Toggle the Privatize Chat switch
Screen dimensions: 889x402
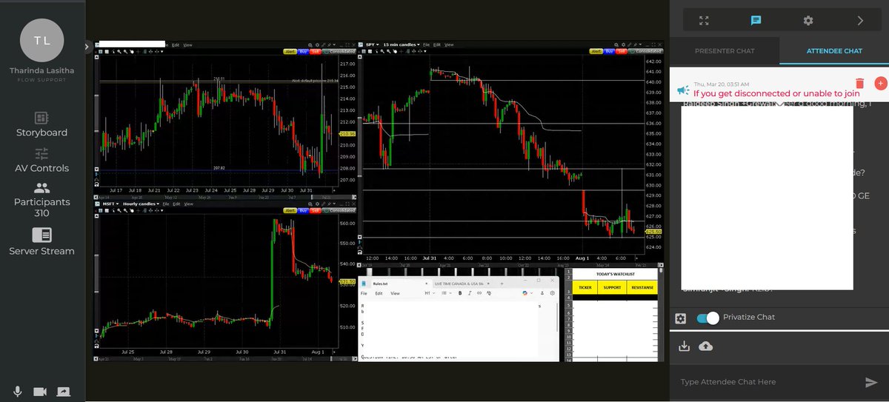click(707, 318)
